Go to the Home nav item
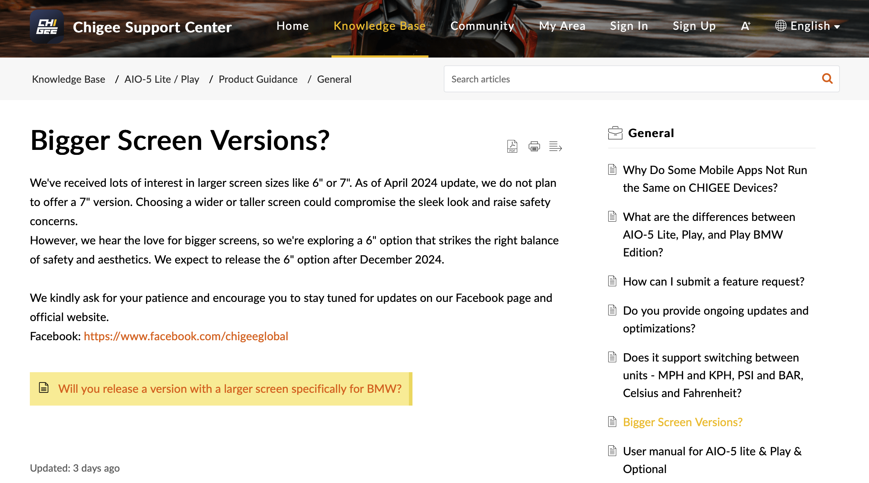 click(x=293, y=26)
